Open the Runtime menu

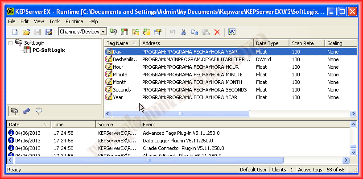pos(74,21)
